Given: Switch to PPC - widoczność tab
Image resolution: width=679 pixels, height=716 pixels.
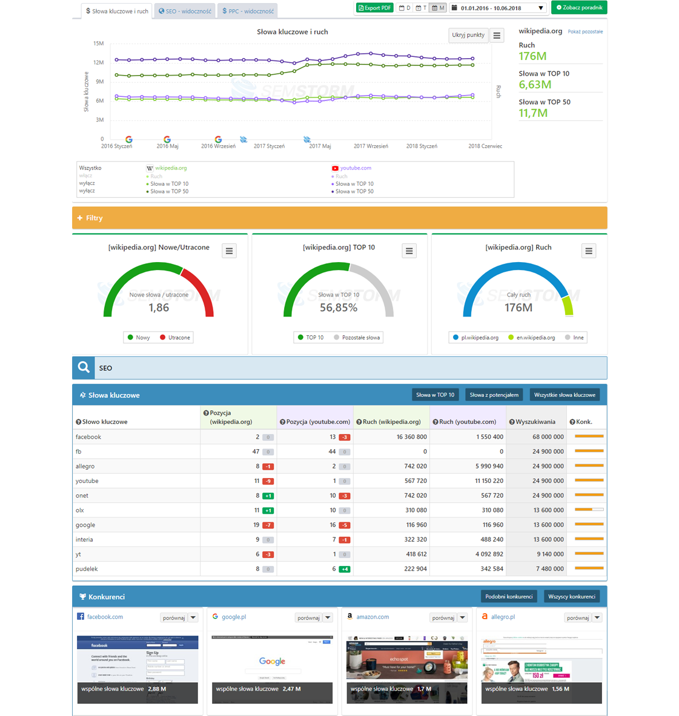Looking at the screenshot, I should pos(248,11).
